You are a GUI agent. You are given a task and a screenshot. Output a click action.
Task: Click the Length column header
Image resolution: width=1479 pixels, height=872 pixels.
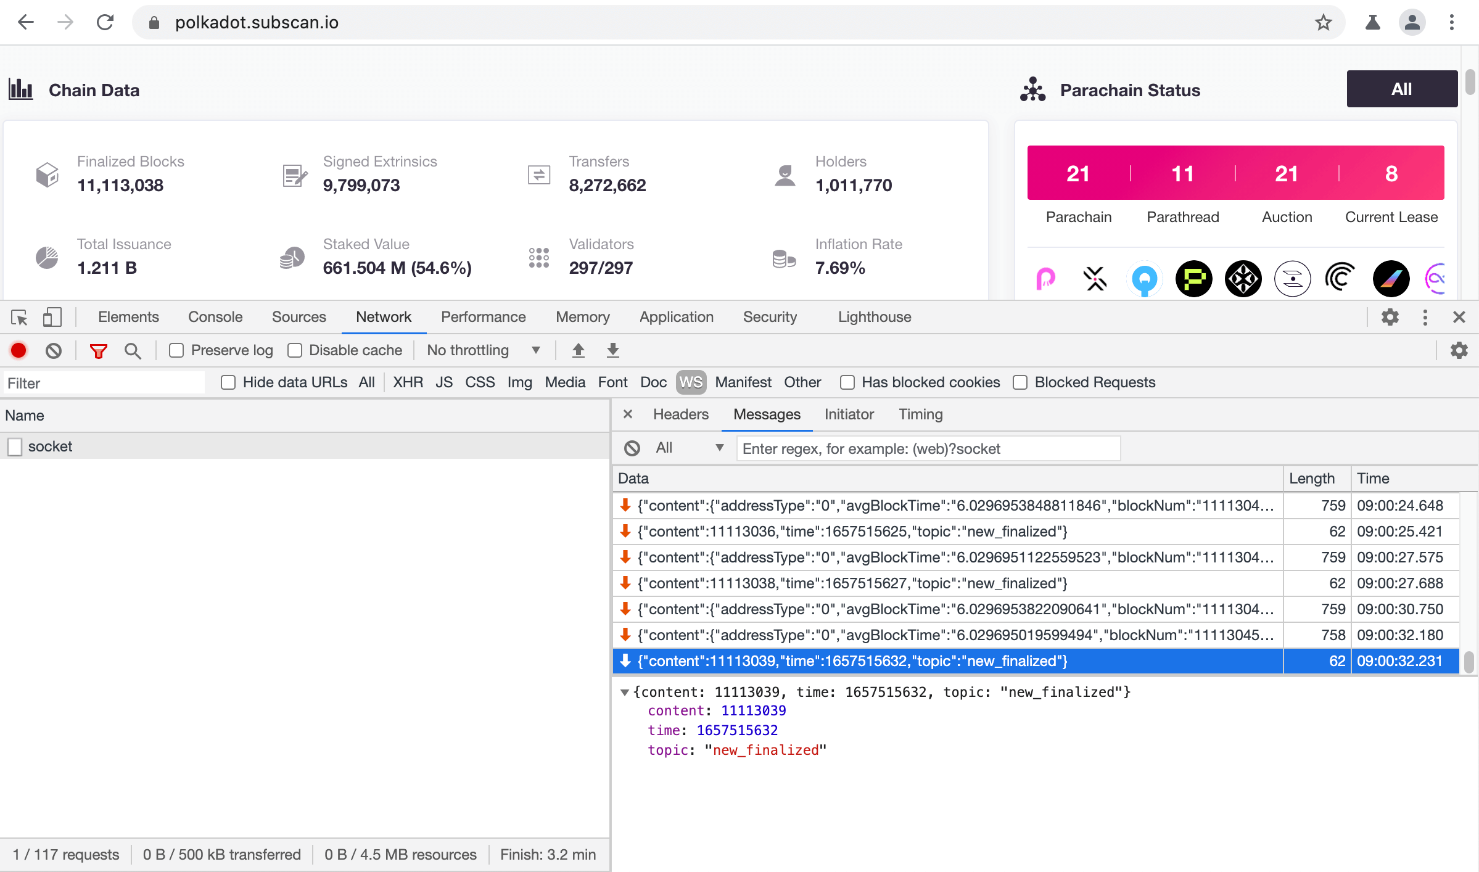coord(1317,479)
